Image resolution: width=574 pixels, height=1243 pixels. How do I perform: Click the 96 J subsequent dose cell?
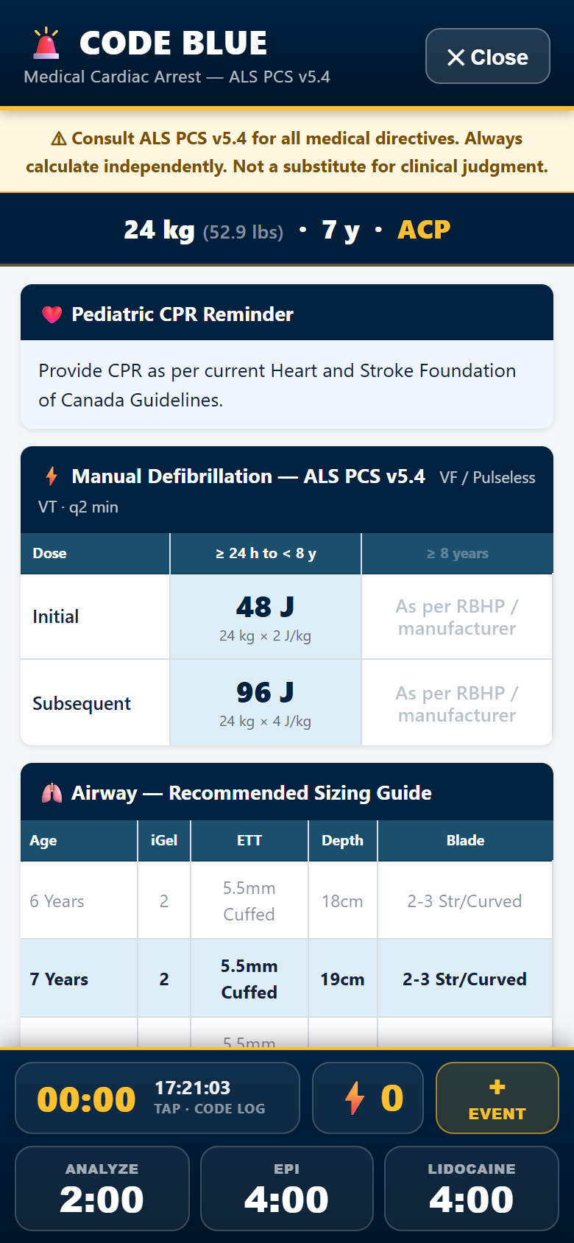(266, 703)
